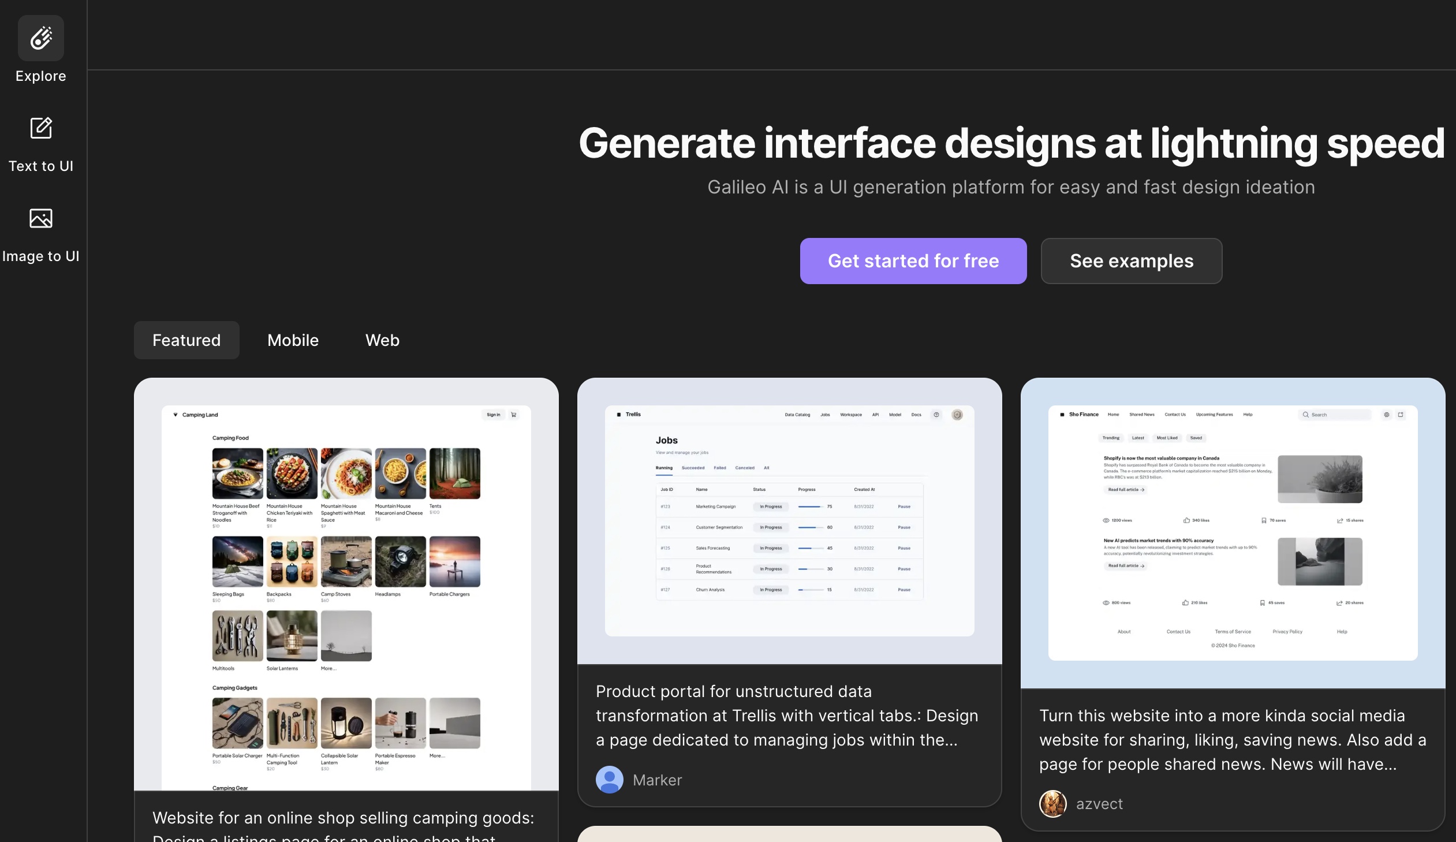The height and width of the screenshot is (842, 1456).
Task: Switch to the Web tab
Action: (x=382, y=340)
